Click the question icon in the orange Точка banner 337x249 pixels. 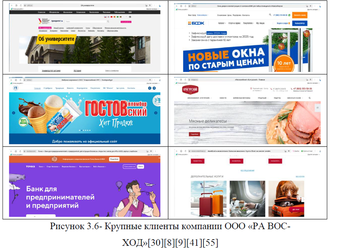[54, 159]
